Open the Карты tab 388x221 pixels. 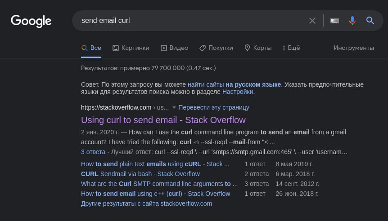click(x=258, y=48)
